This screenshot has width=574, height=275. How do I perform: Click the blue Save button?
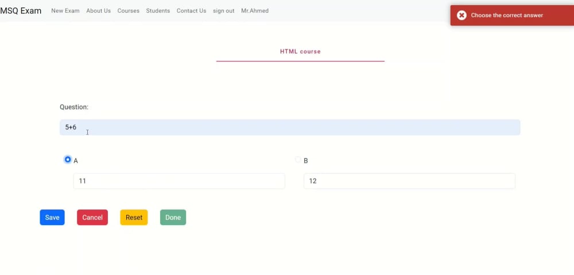tap(52, 218)
